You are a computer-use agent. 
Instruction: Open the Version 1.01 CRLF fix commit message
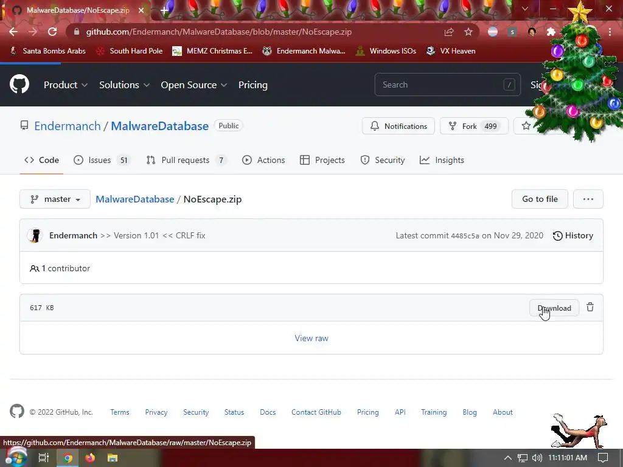click(x=153, y=235)
